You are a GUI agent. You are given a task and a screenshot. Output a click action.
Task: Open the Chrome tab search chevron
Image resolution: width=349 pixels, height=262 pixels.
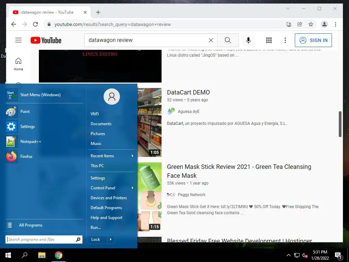click(x=288, y=9)
